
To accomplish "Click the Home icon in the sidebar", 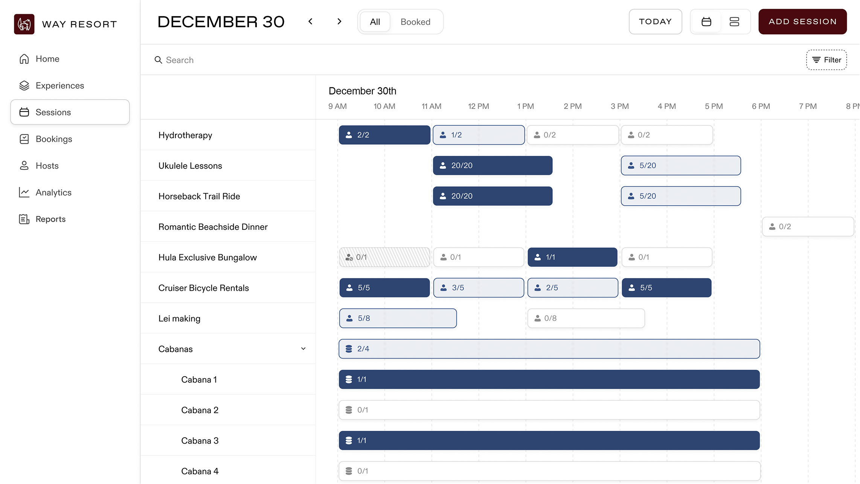I will (x=24, y=59).
